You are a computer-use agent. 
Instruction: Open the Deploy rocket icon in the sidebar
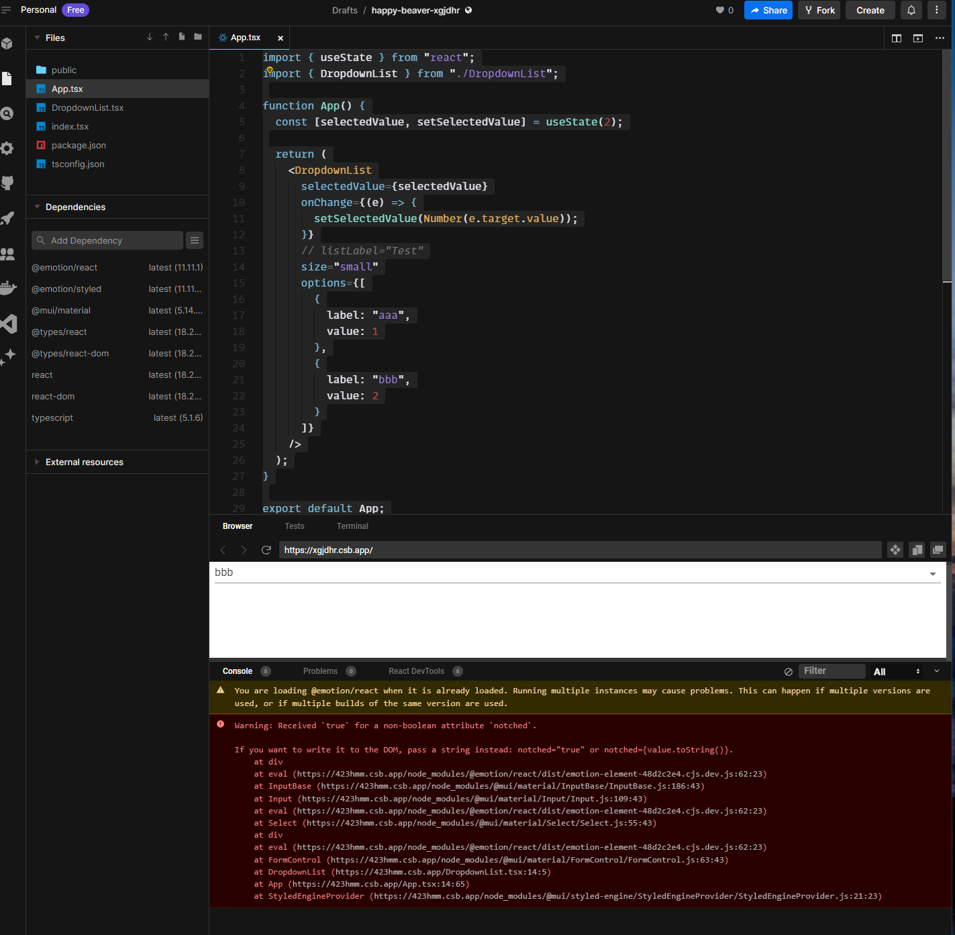click(9, 218)
